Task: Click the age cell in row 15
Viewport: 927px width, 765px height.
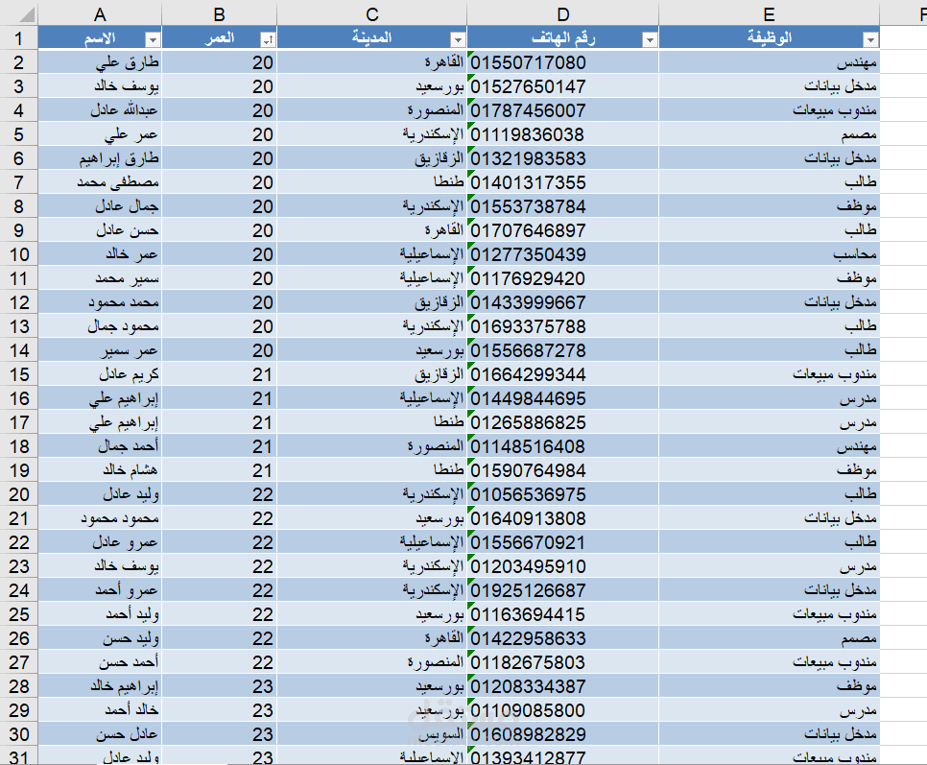Action: 219,374
